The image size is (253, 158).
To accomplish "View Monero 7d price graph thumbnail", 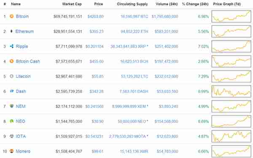I will (x=231, y=151).
